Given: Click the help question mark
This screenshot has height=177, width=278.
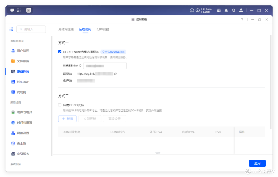Looking at the screenshot, I should 242,19.
